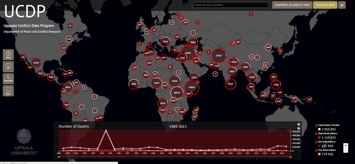This screenshot has width=355, height=164.
Task: Click the export icon beside Fatalities View
Action: pos(342,5)
